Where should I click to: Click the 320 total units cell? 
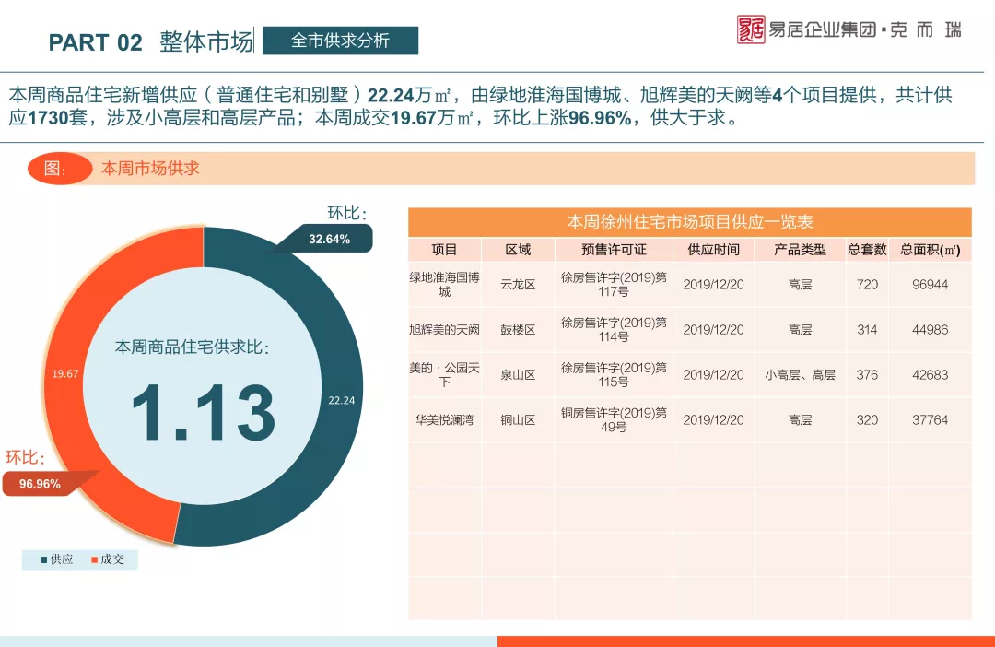tap(867, 419)
